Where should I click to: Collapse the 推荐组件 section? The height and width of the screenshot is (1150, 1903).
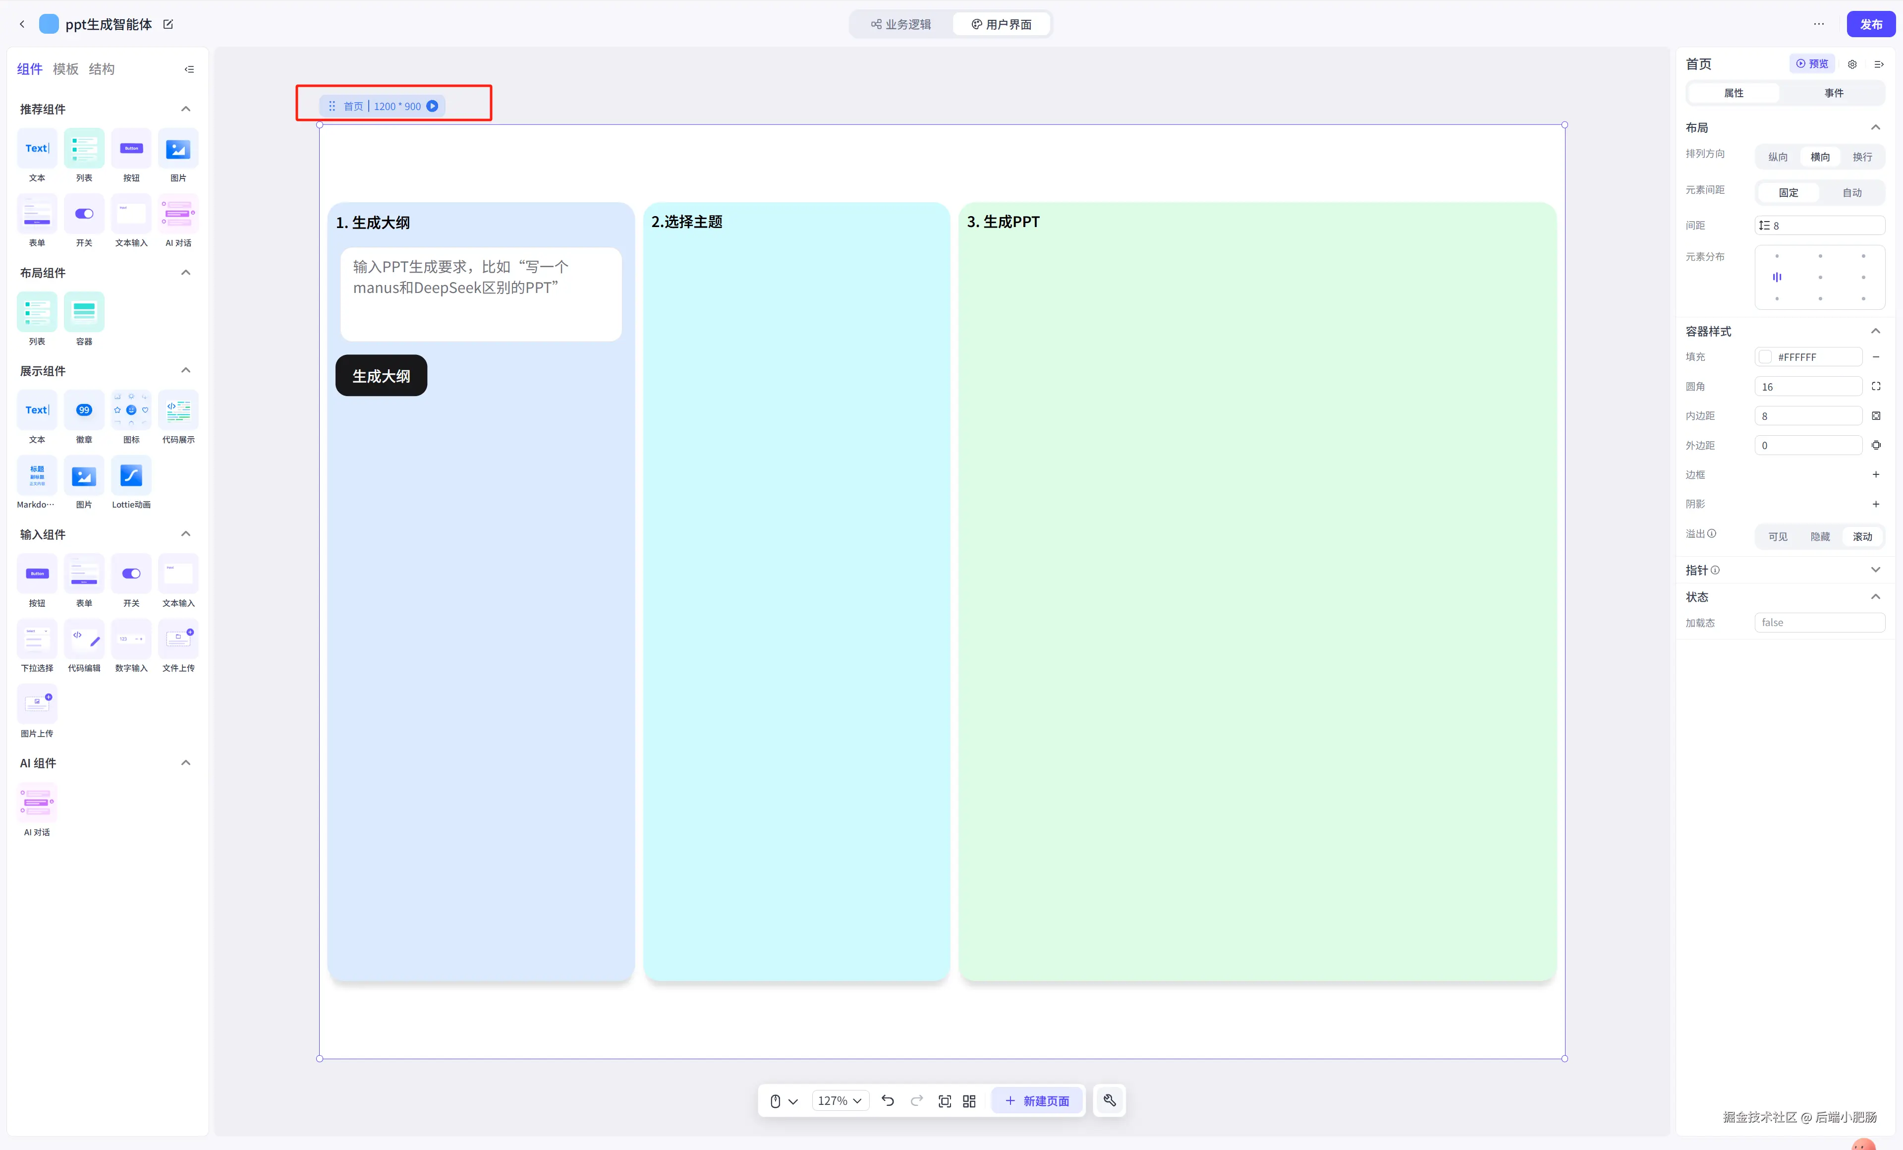185,109
